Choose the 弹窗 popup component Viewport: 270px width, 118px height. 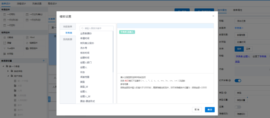tap(9, 43)
